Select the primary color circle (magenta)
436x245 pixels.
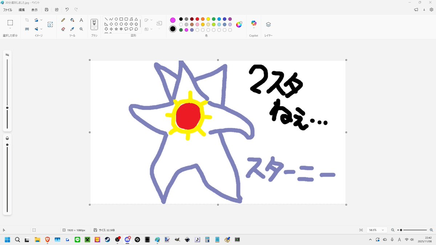tap(173, 20)
